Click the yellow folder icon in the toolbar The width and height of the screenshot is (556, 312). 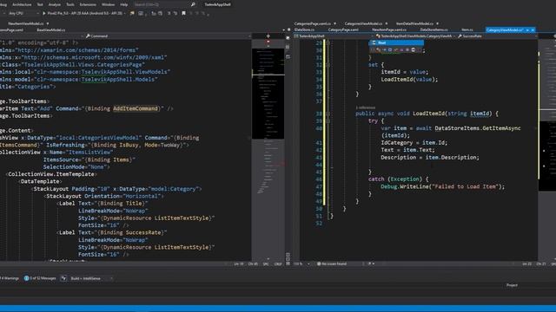[x=132, y=13]
